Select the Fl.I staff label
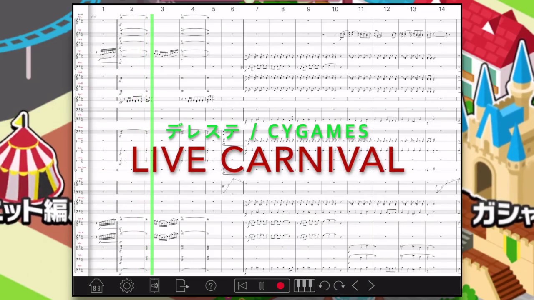The image size is (534, 300). click(79, 30)
